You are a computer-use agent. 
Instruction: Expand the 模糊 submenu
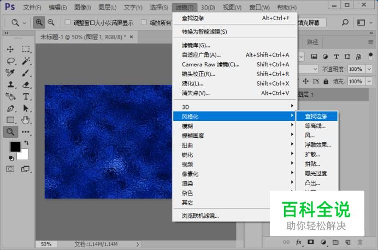(234, 126)
